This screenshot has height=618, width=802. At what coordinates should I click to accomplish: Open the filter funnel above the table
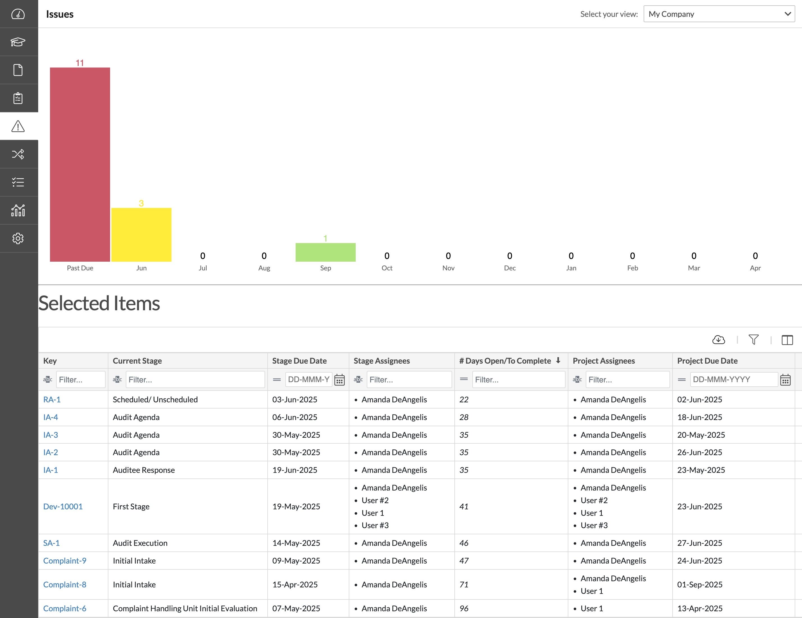(x=753, y=340)
